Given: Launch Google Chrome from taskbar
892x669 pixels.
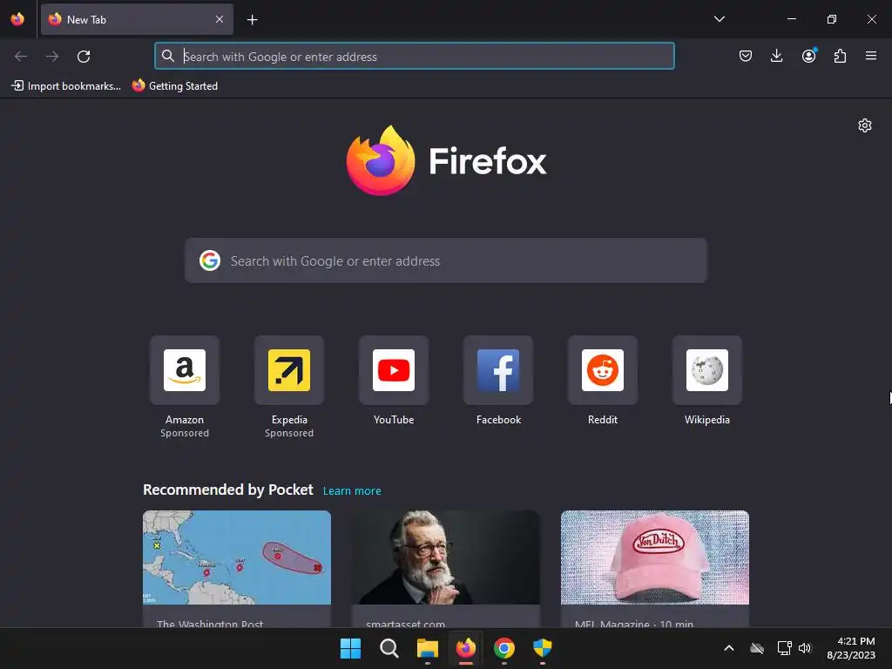Looking at the screenshot, I should pos(504,648).
